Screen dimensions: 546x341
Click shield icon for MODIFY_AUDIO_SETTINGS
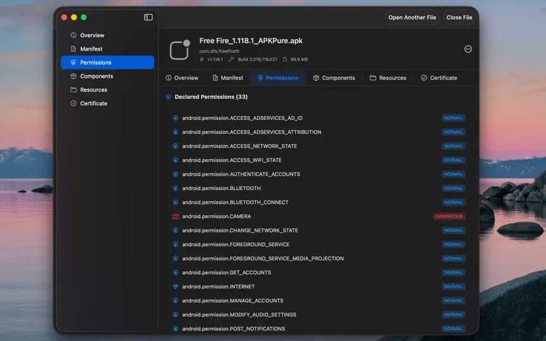tap(176, 314)
